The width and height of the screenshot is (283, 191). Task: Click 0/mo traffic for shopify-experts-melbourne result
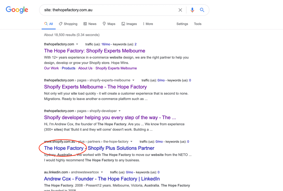[x=161, y=80]
